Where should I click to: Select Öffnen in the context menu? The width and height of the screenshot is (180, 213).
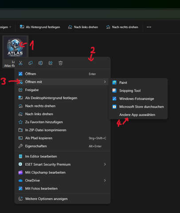click(x=63, y=74)
